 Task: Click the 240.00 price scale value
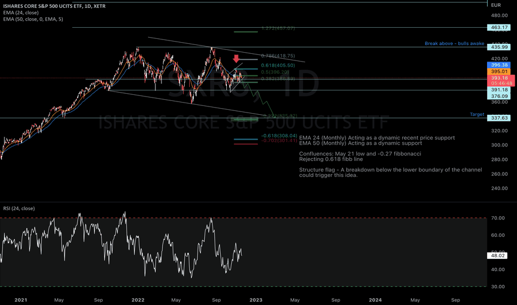(499, 189)
